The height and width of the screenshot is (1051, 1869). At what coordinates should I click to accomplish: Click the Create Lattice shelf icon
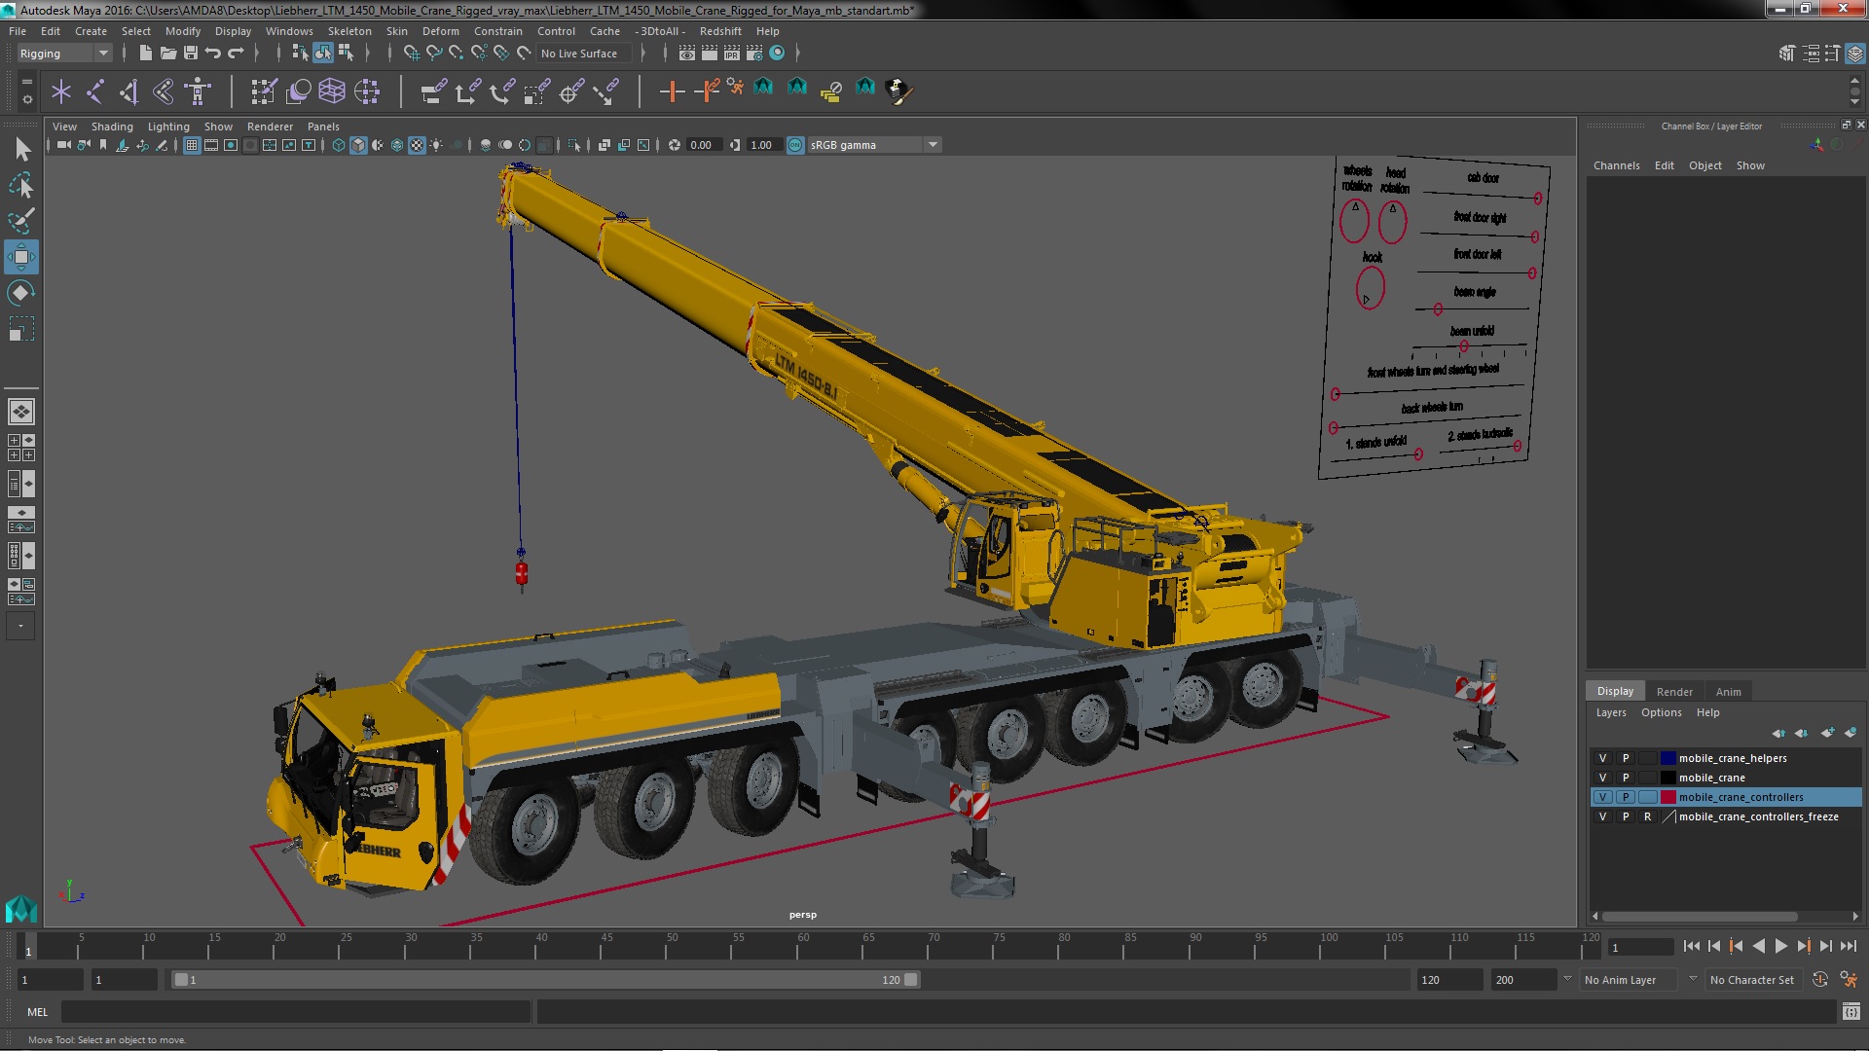point(332,91)
